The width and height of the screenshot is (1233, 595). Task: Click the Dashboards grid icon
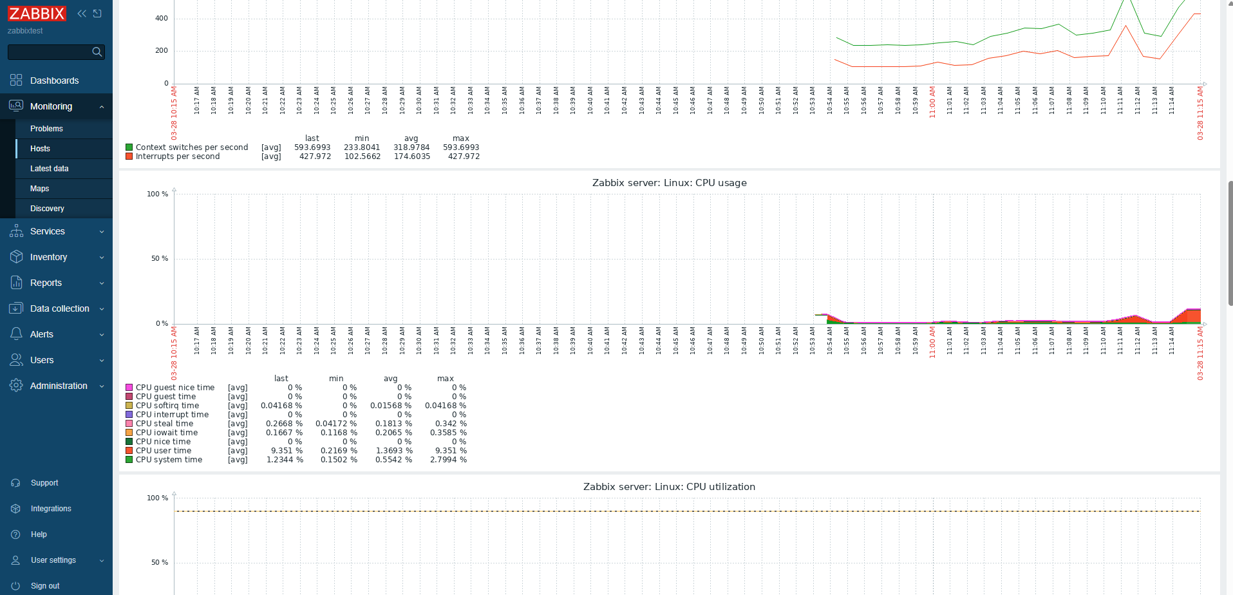click(16, 80)
